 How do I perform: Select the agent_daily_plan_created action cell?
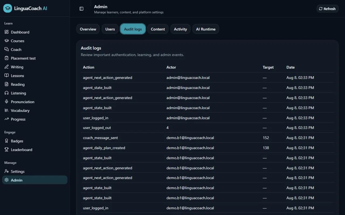tap(104, 148)
